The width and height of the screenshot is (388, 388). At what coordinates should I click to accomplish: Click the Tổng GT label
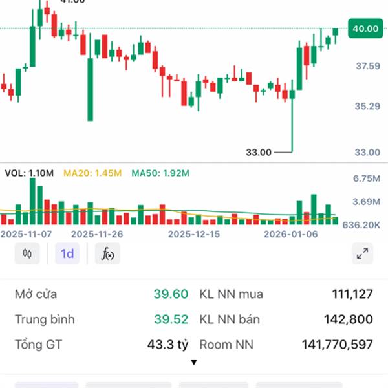pos(38,345)
